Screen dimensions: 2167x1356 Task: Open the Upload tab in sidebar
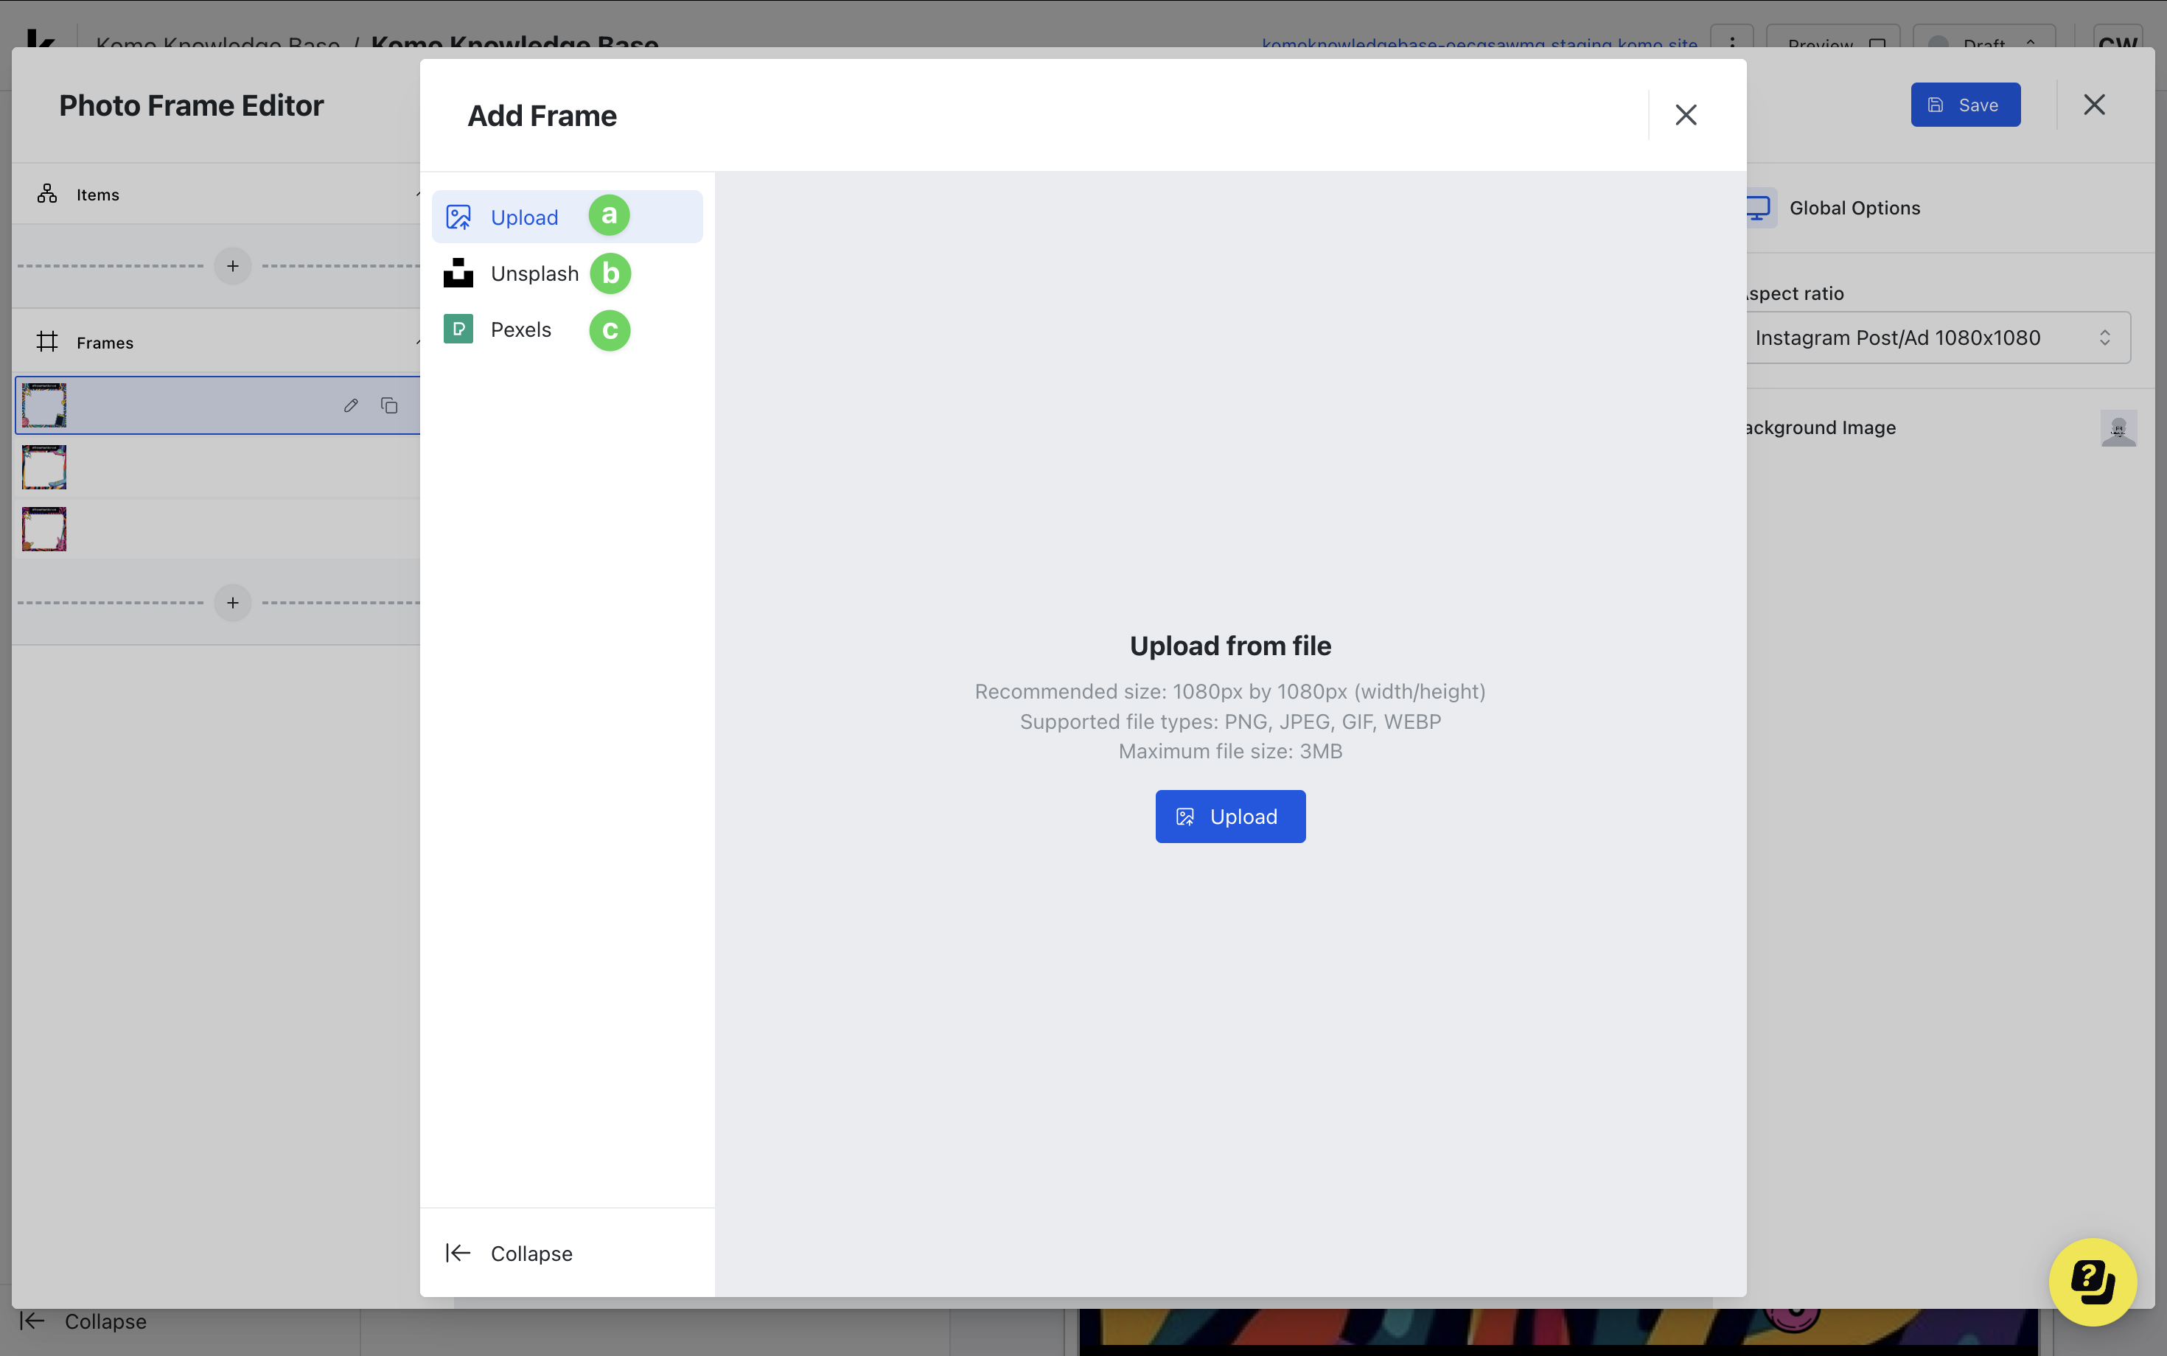pos(524,217)
